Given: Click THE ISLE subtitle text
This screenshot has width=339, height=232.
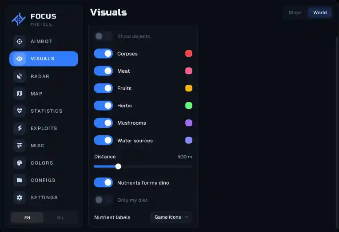Looking at the screenshot, I should click(x=41, y=24).
